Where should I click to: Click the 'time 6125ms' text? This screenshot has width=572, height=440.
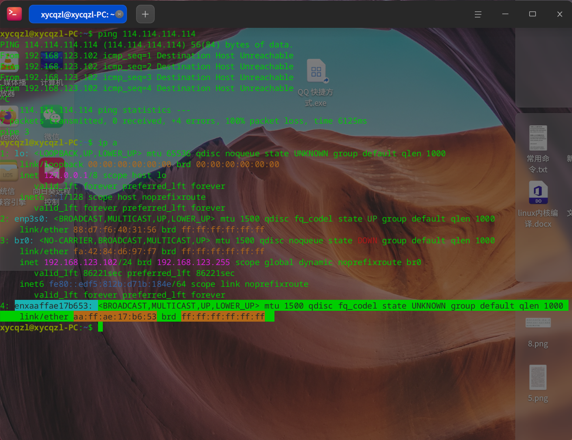coord(340,121)
